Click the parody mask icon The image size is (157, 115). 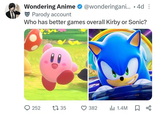pos(27,14)
